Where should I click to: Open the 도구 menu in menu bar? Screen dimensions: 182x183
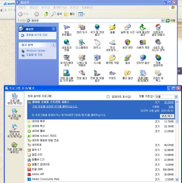pyautogui.click(x=74, y=7)
